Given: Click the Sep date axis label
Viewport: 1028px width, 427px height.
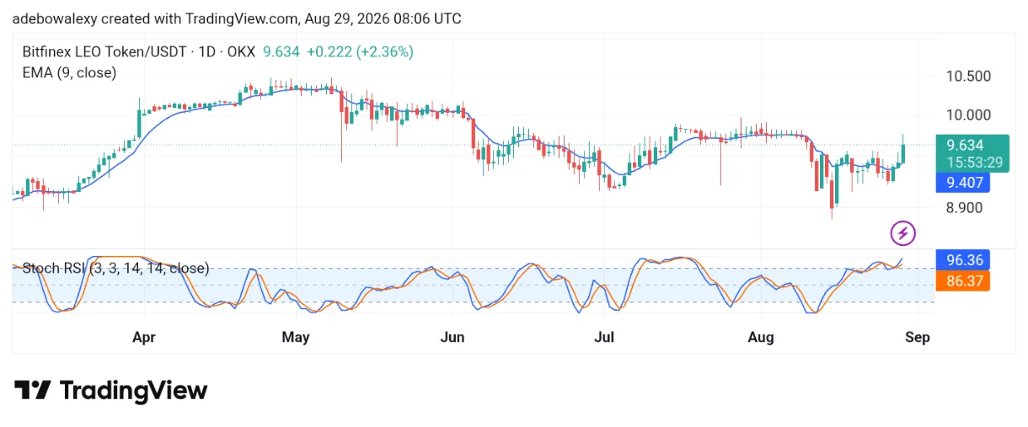Looking at the screenshot, I should click(918, 338).
